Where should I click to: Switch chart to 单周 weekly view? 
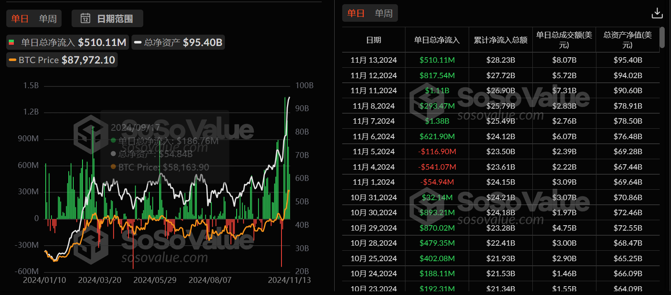pos(48,18)
